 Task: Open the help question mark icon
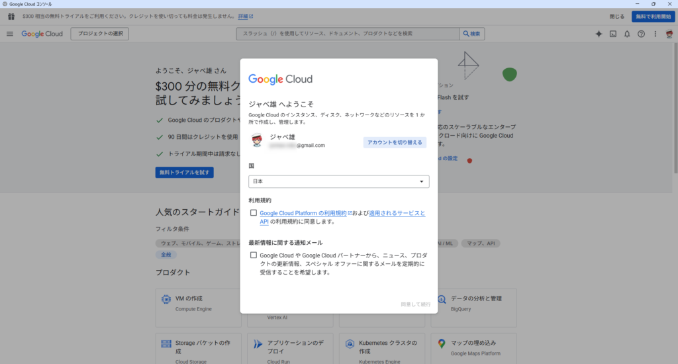point(641,34)
